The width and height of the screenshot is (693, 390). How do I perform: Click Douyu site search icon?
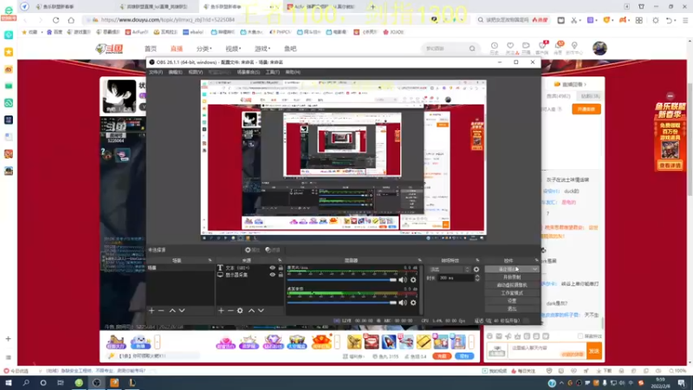click(472, 49)
